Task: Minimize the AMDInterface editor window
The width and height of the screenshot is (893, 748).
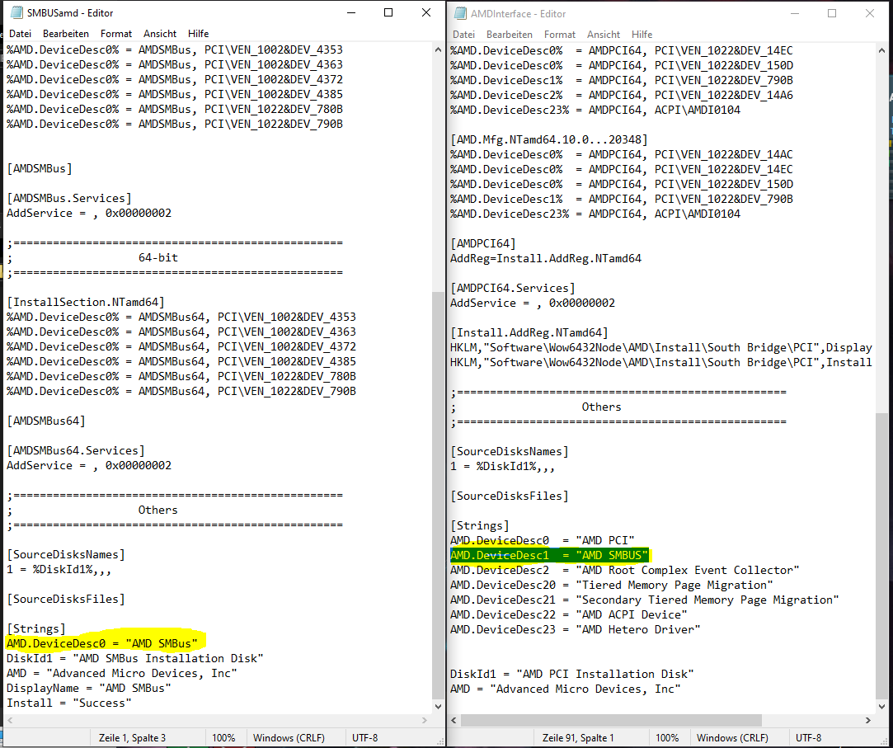Action: (795, 14)
